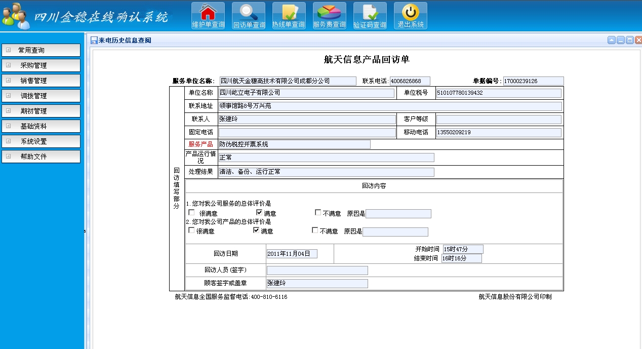Click the 单据编号 field showing 17000239126

(x=533, y=81)
